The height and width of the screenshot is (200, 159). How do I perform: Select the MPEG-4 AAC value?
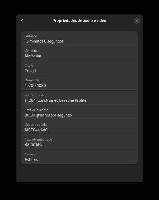36,130
